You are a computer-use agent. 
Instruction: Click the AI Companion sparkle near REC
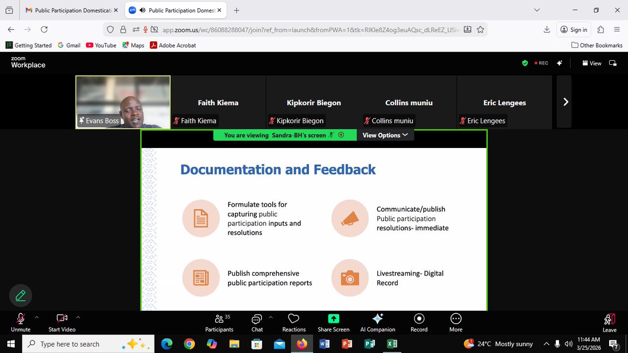(x=559, y=63)
